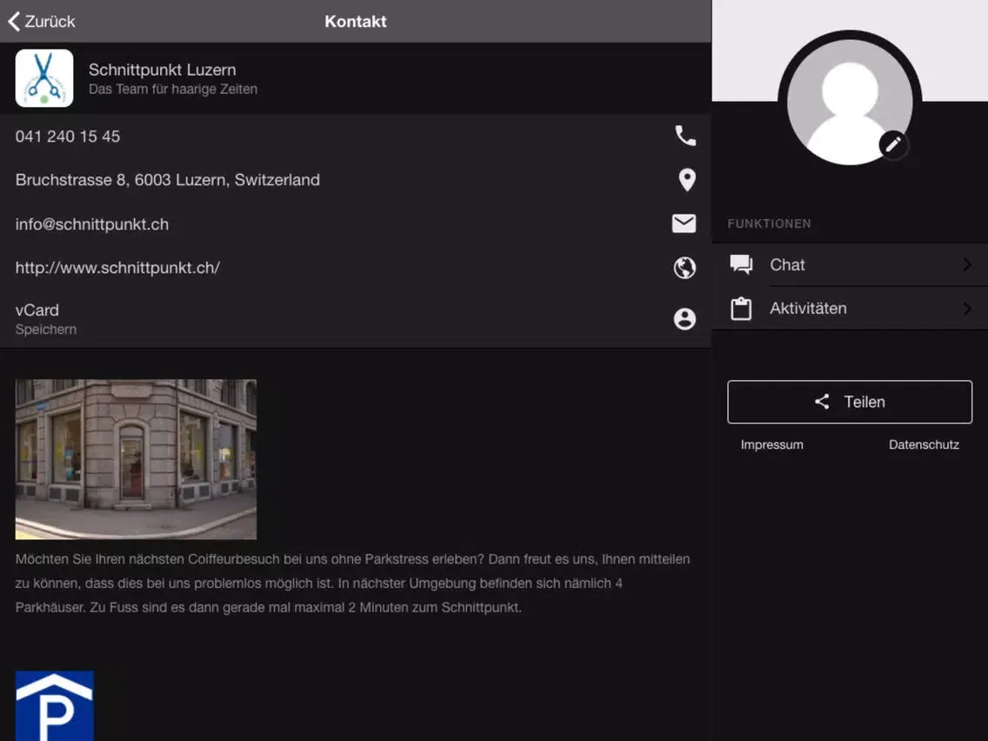This screenshot has height=741, width=988.
Task: Click the Chat speech bubbles icon
Action: click(x=741, y=264)
